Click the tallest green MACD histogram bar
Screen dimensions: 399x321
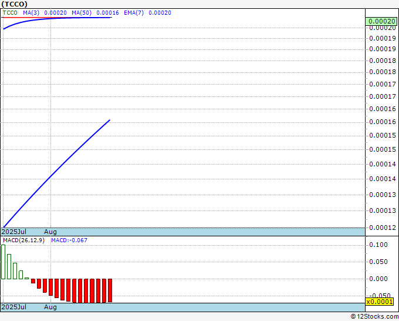pos(3,262)
